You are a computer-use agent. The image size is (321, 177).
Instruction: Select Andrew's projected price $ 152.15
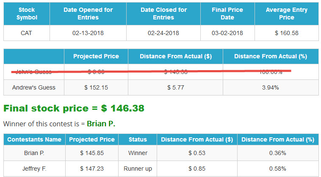pos(96,87)
